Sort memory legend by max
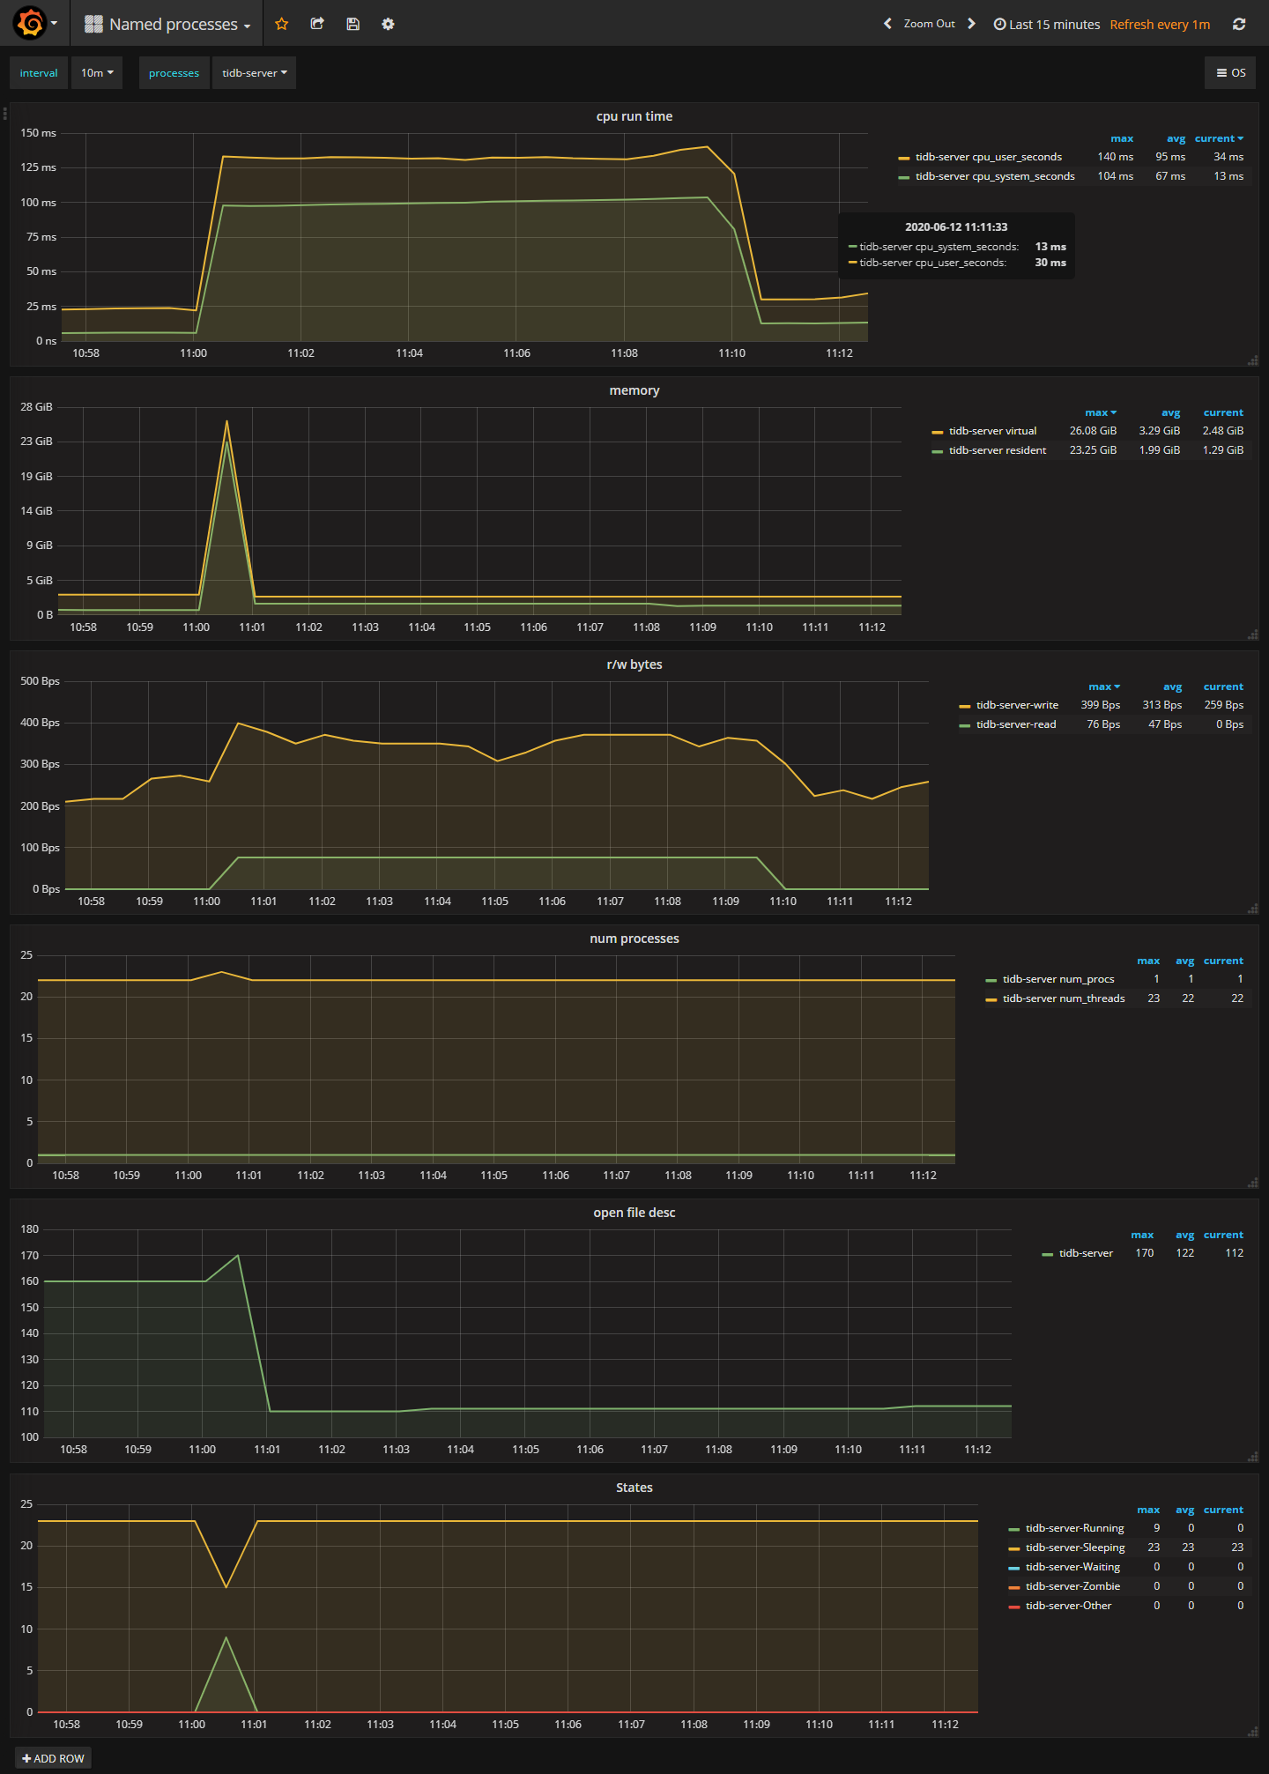The image size is (1269, 1774). point(1101,412)
